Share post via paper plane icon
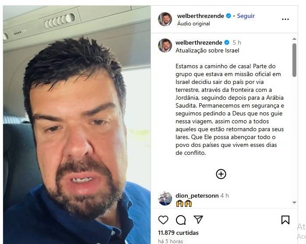 point(198,220)
